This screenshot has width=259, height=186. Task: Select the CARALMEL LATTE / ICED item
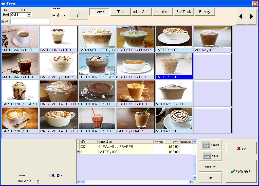(97, 39)
